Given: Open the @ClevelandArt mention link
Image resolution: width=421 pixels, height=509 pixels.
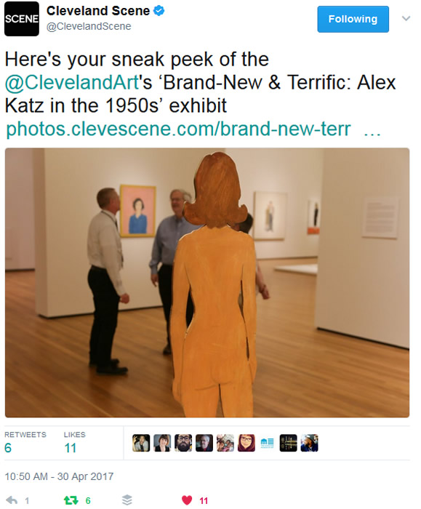Looking at the screenshot, I should click(72, 82).
